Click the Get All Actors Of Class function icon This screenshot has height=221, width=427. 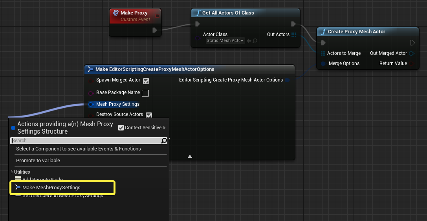click(x=198, y=13)
